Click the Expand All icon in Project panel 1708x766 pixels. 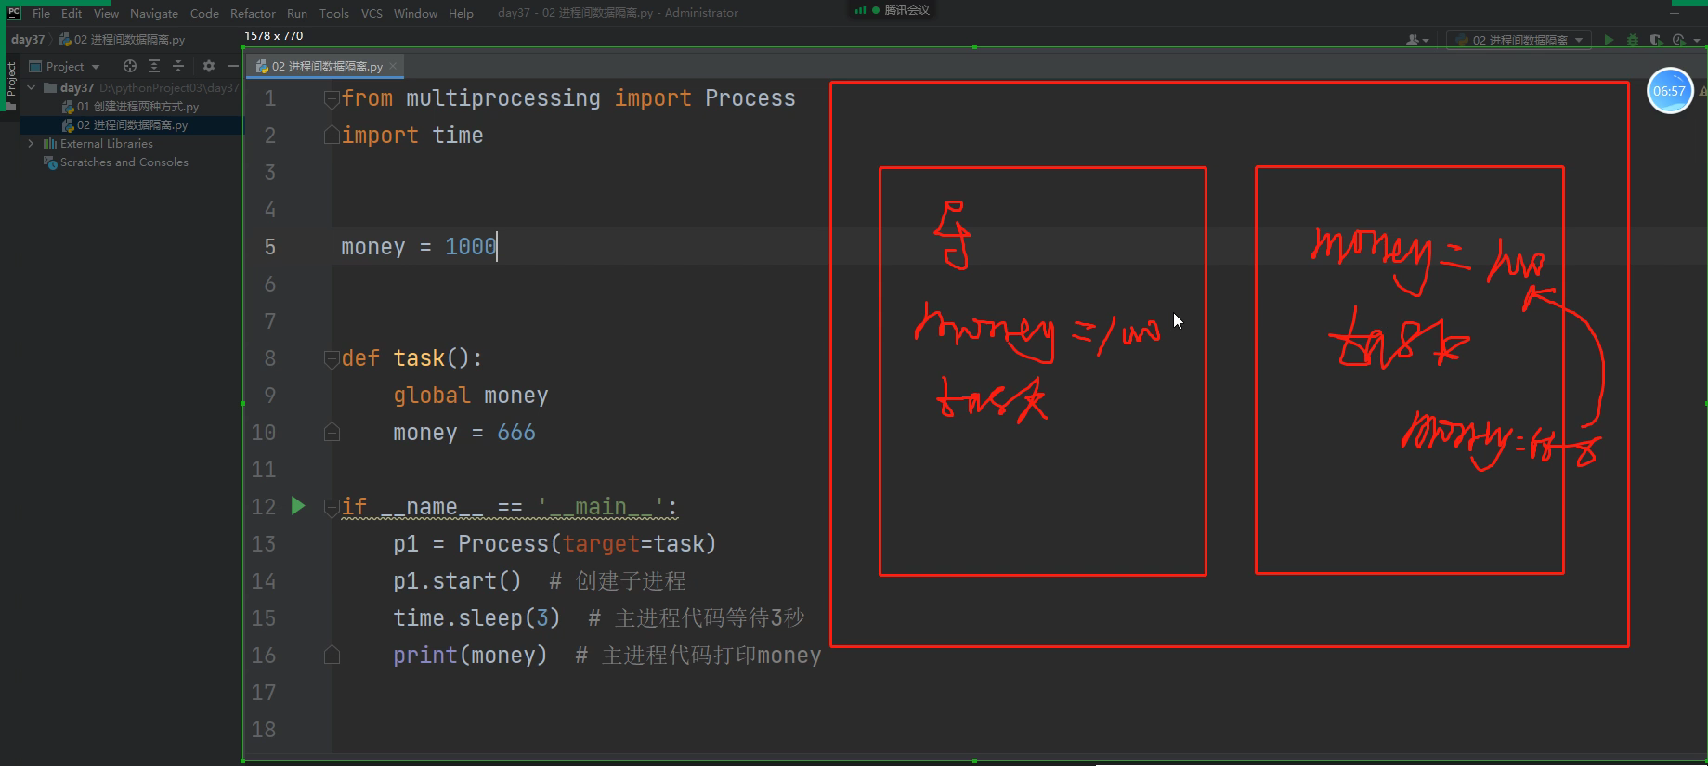(x=154, y=66)
